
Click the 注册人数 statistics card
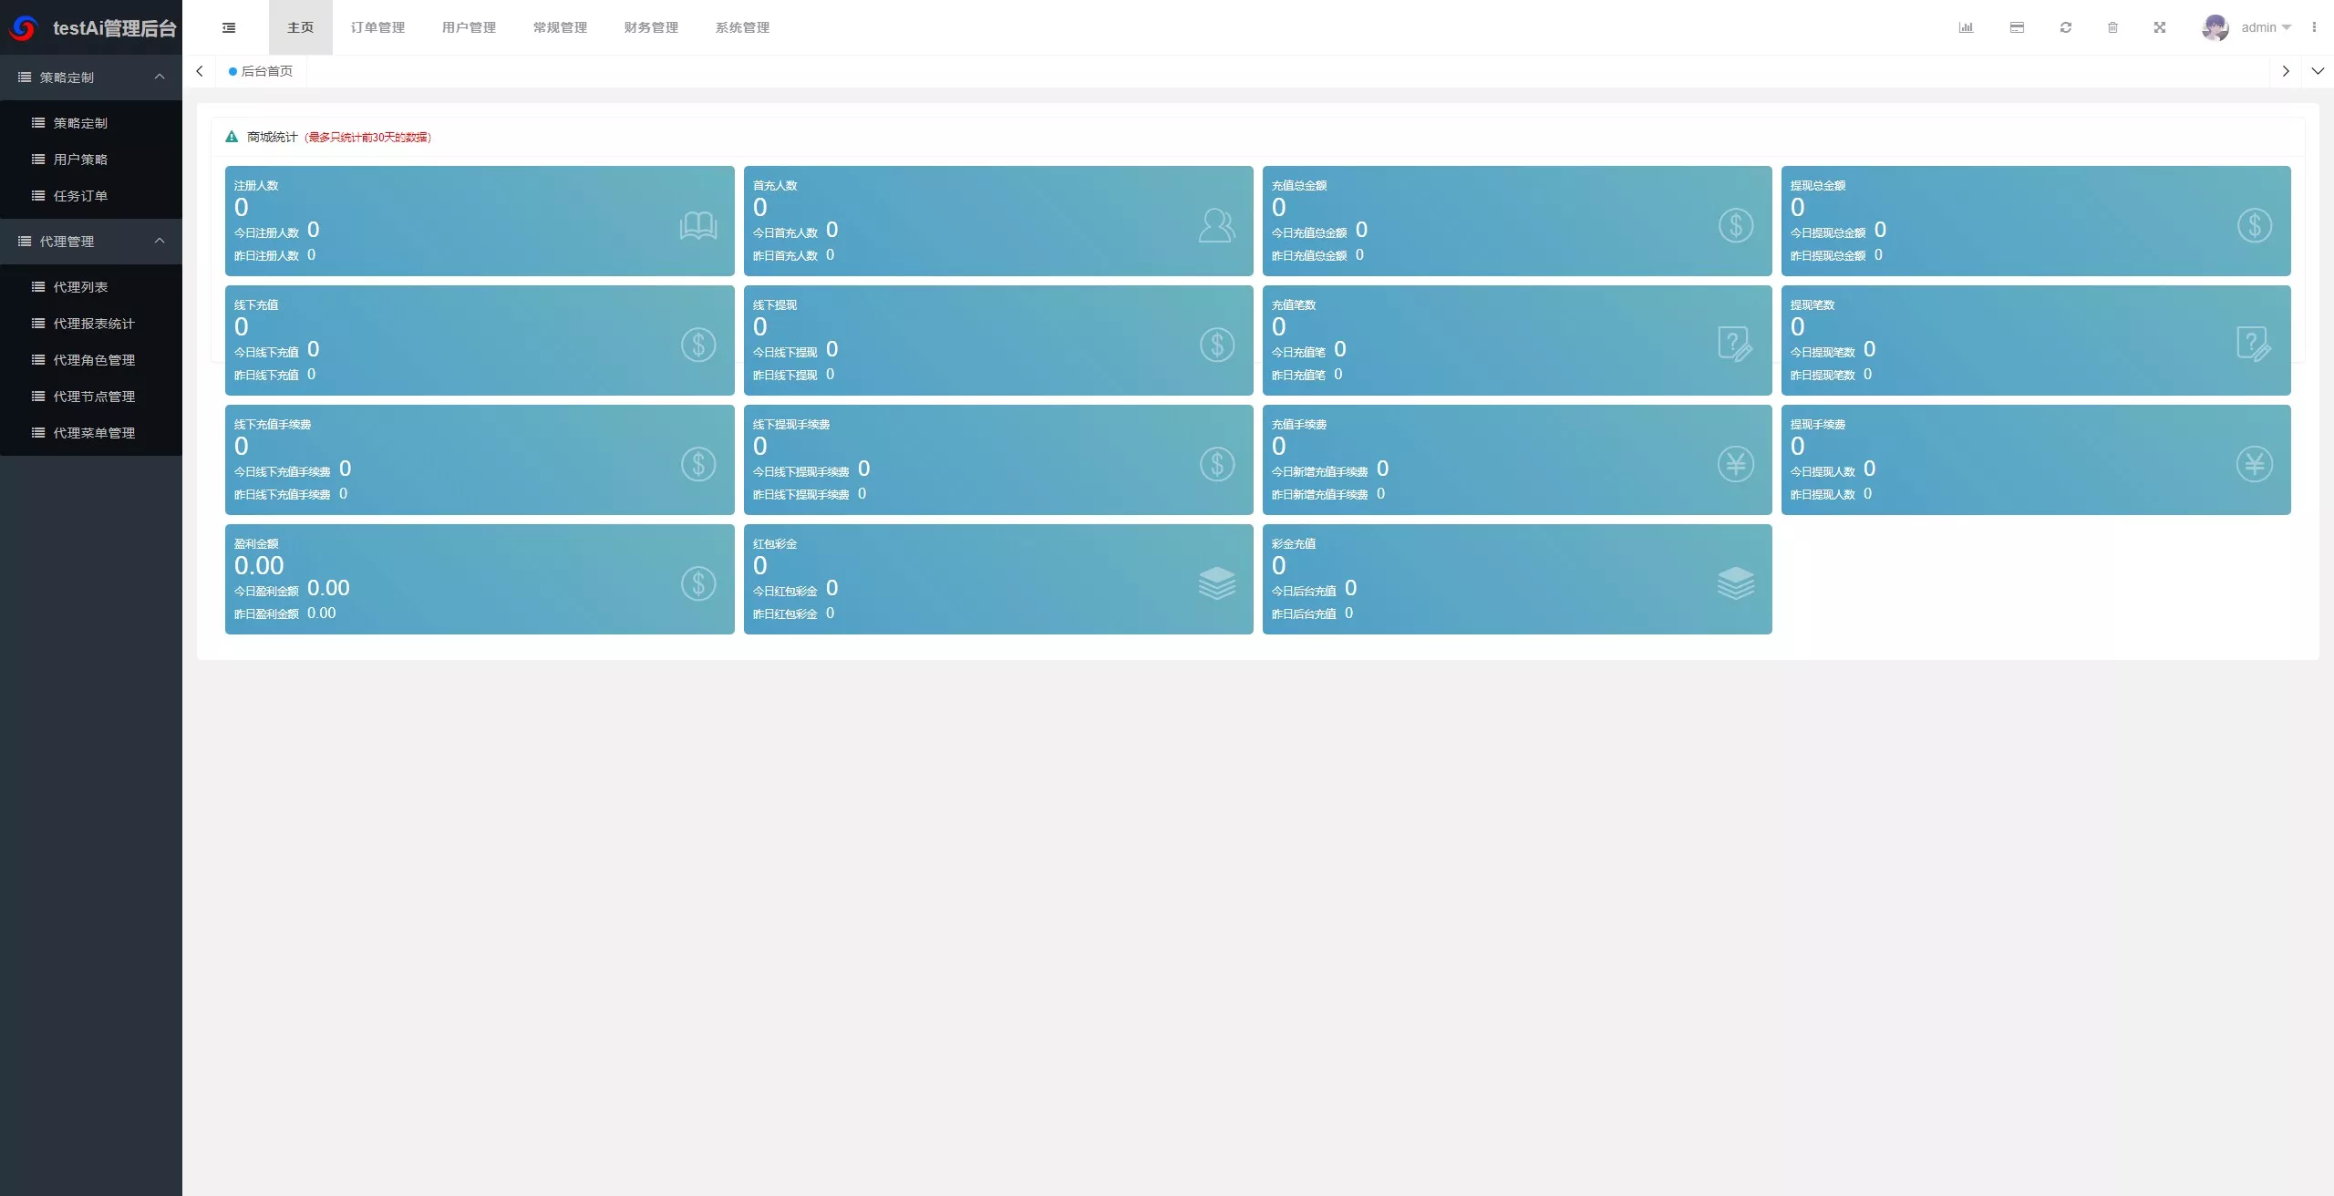point(480,221)
